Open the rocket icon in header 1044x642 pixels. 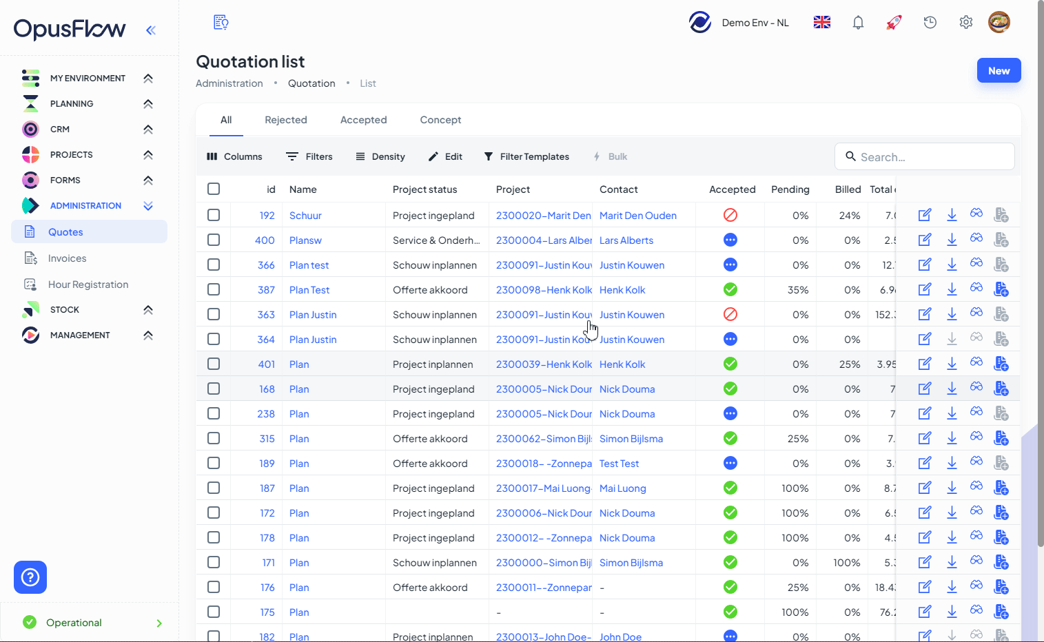tap(894, 23)
